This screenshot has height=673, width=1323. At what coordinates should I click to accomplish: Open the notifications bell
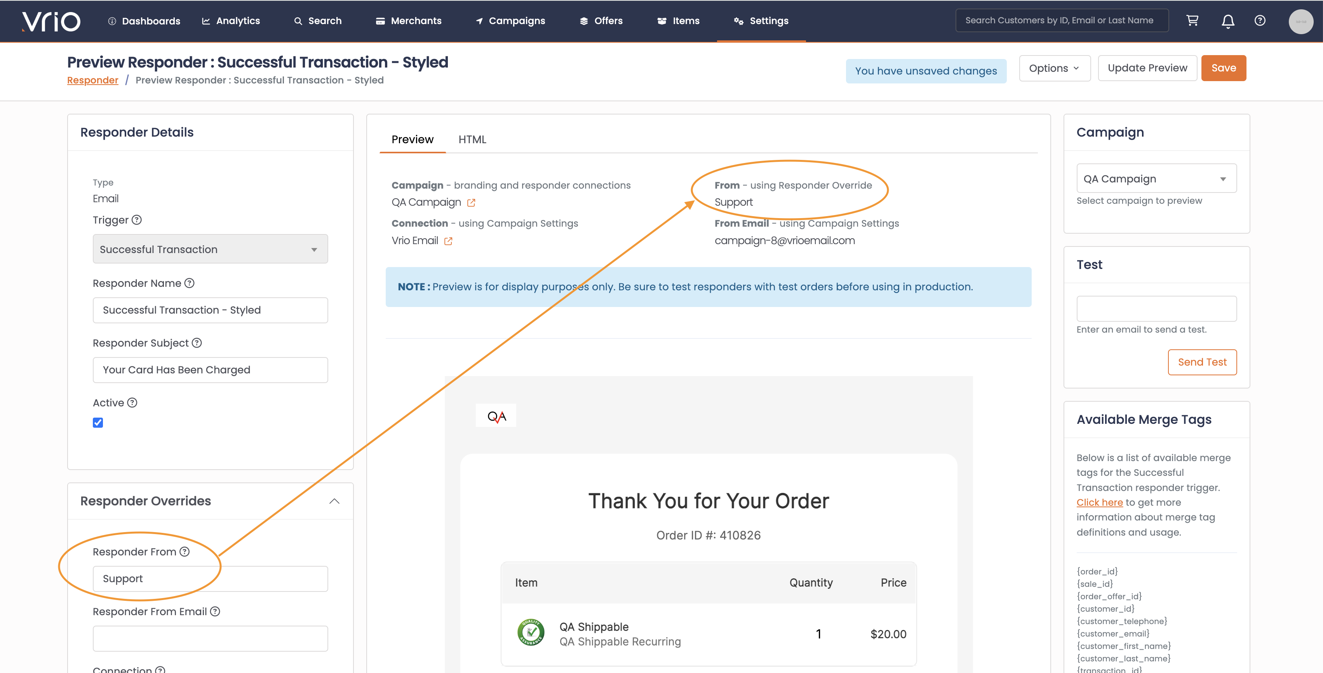click(x=1227, y=21)
